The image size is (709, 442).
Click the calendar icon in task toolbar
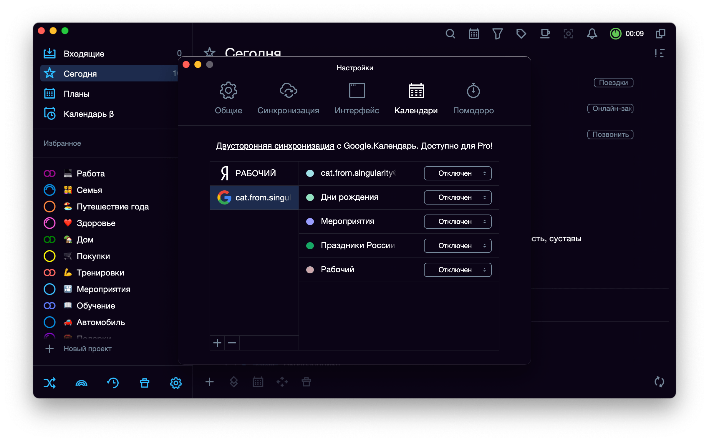coord(258,382)
